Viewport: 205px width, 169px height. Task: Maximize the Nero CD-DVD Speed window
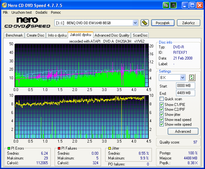(x=192, y=5)
